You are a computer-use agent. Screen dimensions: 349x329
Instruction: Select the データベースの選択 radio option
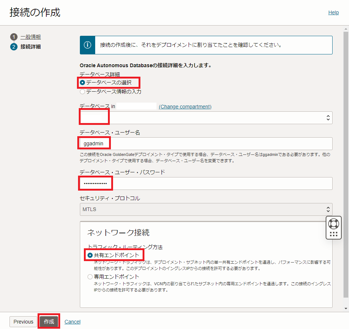pos(82,83)
